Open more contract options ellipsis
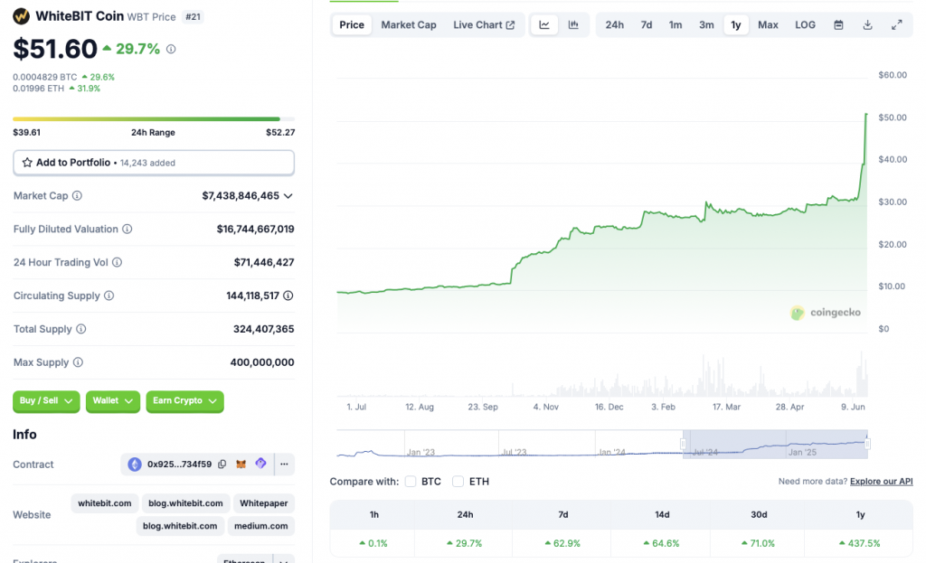 click(284, 464)
